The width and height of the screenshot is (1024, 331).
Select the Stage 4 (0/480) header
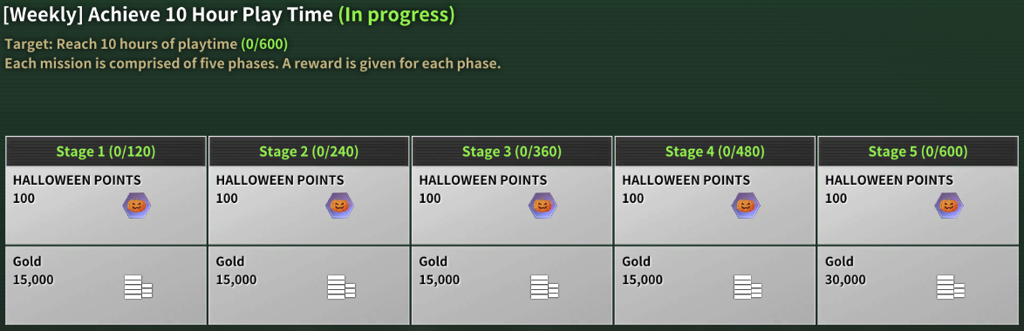pos(715,152)
